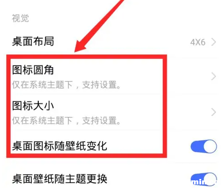
Task: Open the 图标大小 setting title
Action: coord(33,106)
